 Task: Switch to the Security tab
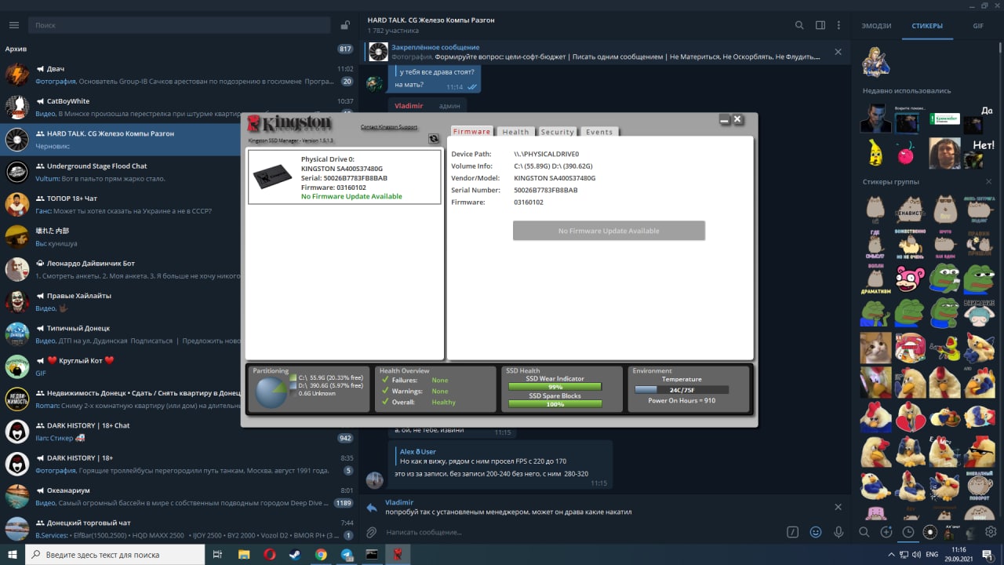(558, 132)
